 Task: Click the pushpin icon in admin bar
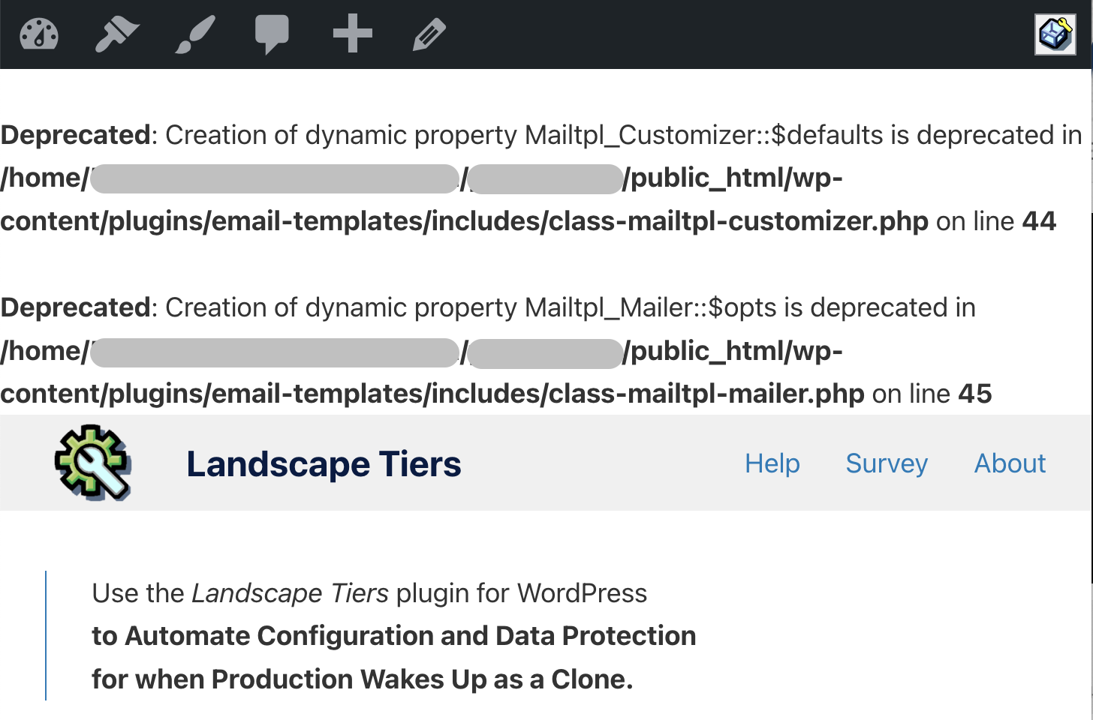click(117, 34)
